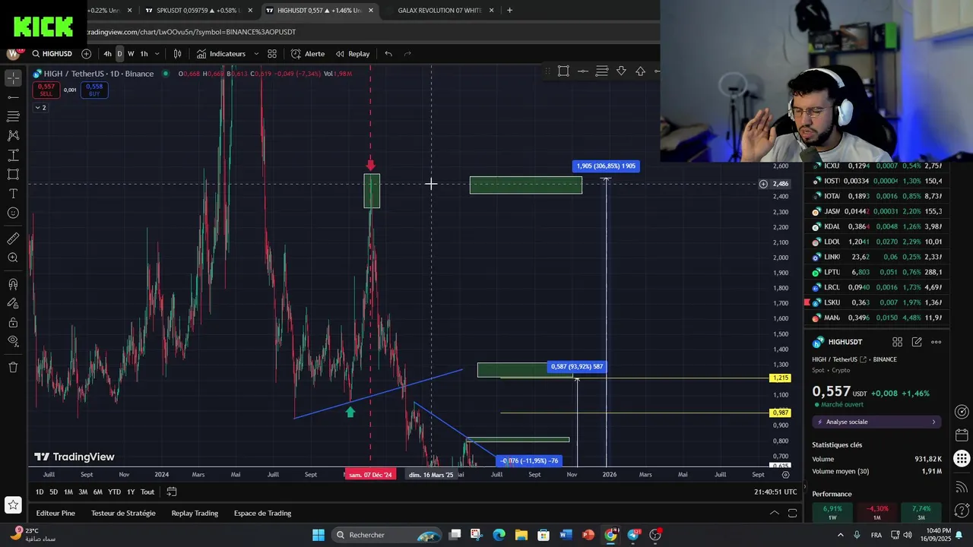This screenshot has height=547, width=973.
Task: Start bar Replay mode
Action: pos(353,54)
